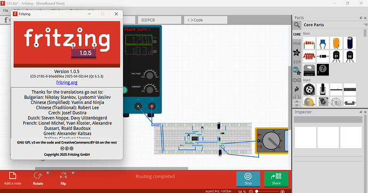Image resolution: width=368 pixels, height=193 pixels.
Task: Toggle the power supply current eye icon
Action: [155, 51]
